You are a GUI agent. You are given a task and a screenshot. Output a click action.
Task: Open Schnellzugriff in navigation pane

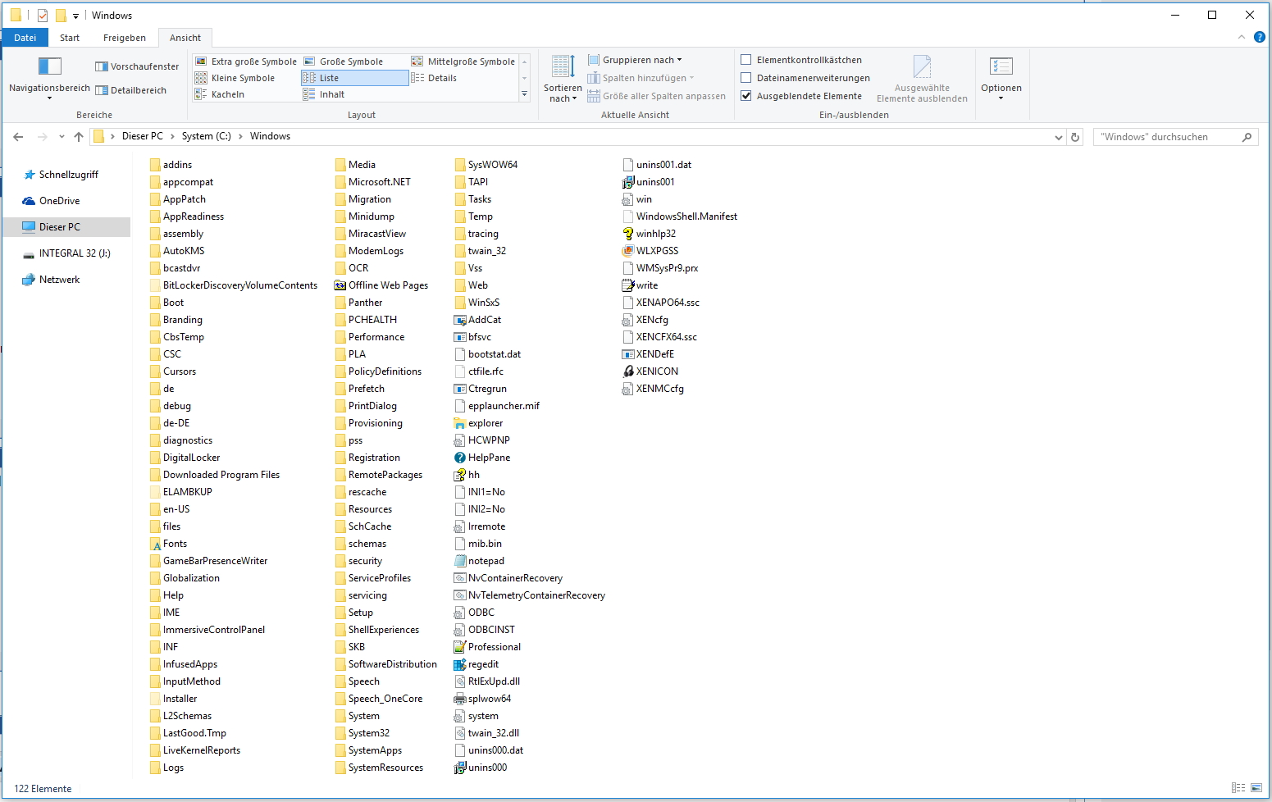(68, 175)
